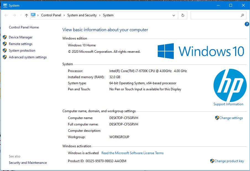Open Help with the question mark icon
The width and height of the screenshot is (250, 171).
click(247, 24)
